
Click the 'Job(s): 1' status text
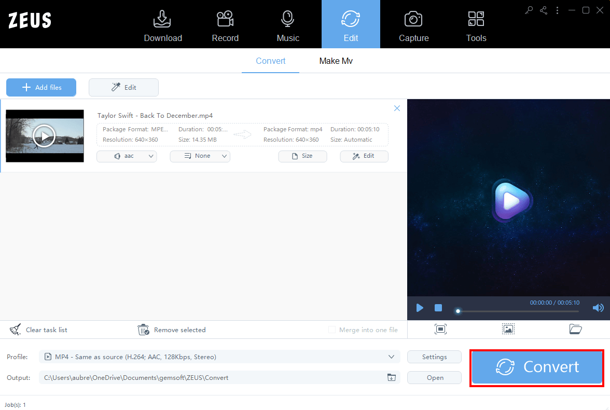[15, 405]
